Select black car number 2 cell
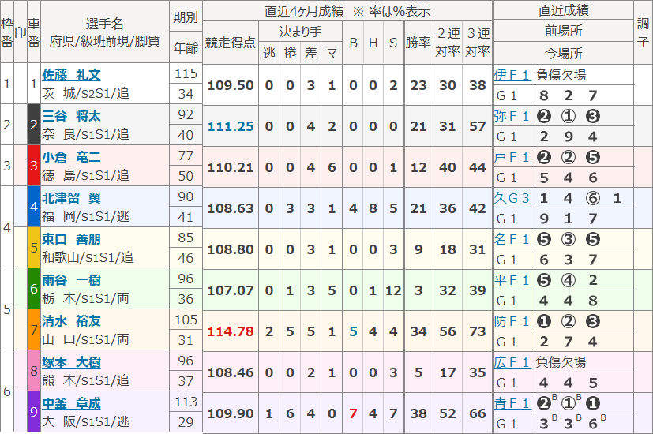 [34, 125]
